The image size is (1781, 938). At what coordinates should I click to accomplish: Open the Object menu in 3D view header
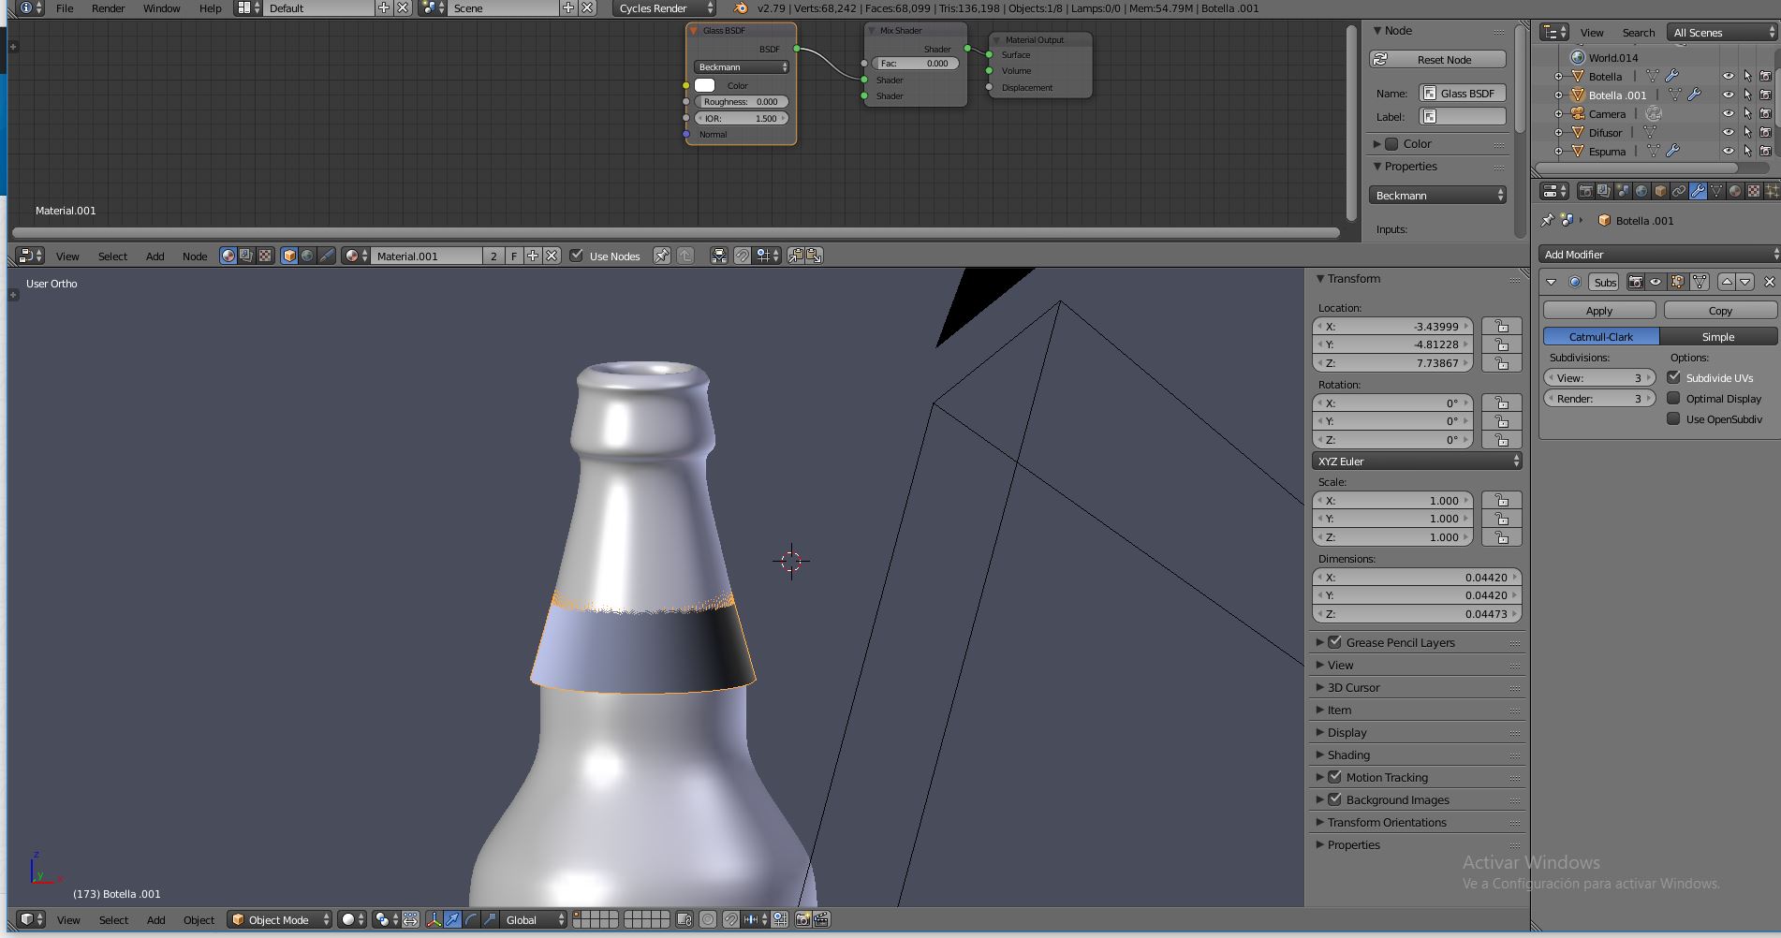[x=199, y=919]
